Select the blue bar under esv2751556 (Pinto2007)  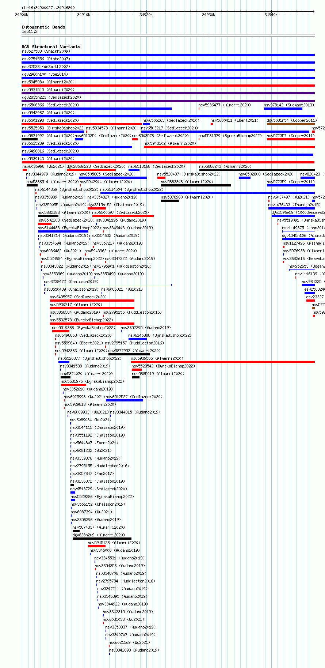[x=168, y=63]
